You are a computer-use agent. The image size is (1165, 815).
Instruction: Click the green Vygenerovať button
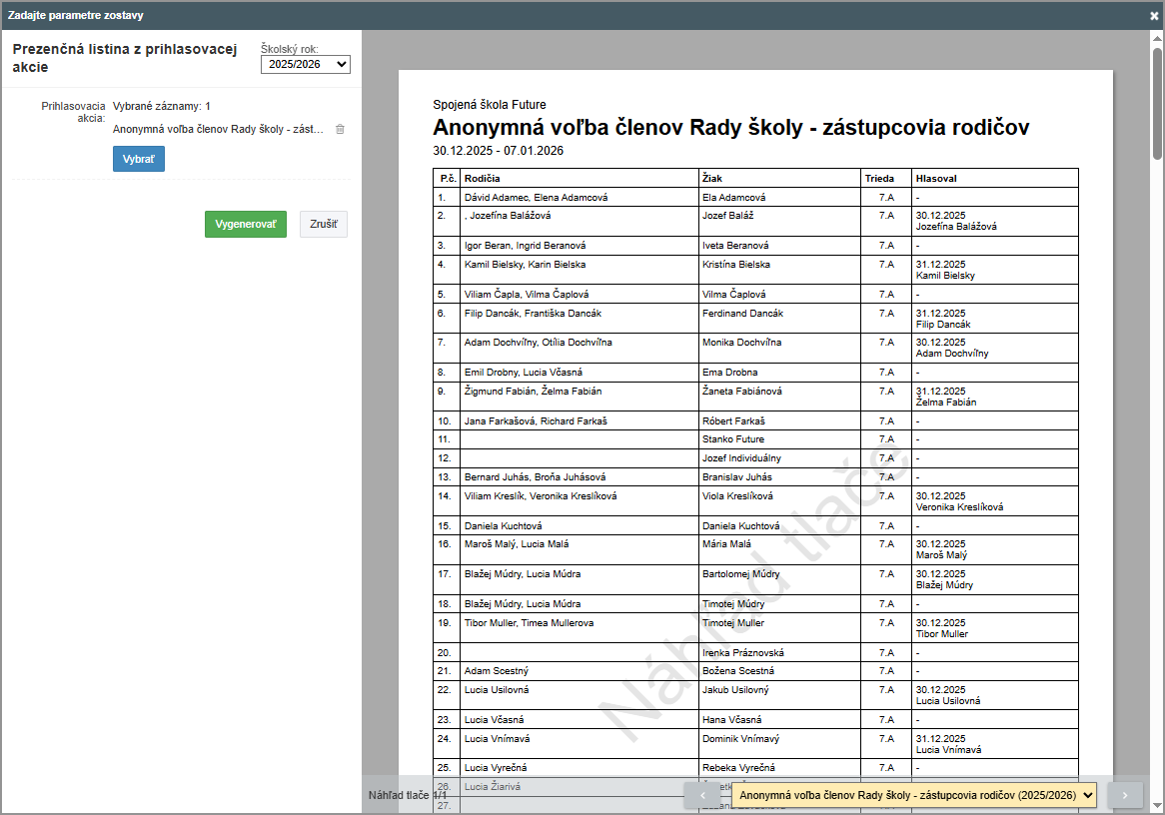click(245, 225)
